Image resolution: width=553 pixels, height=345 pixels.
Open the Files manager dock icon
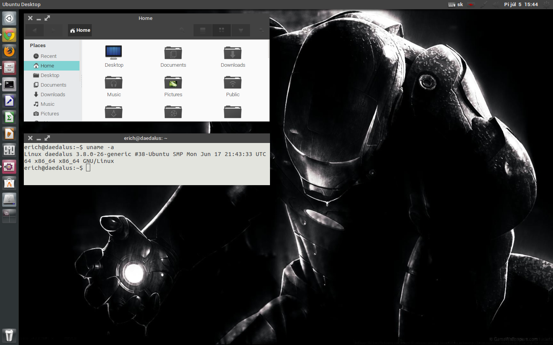pyautogui.click(x=9, y=68)
